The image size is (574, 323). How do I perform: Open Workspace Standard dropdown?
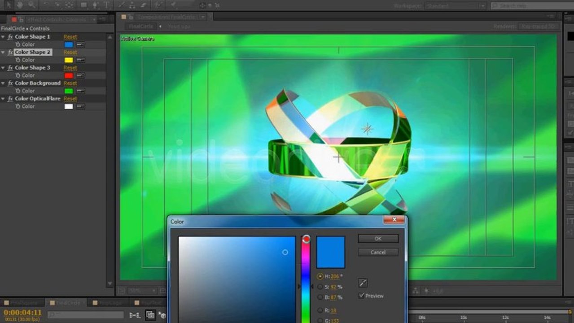click(x=455, y=6)
